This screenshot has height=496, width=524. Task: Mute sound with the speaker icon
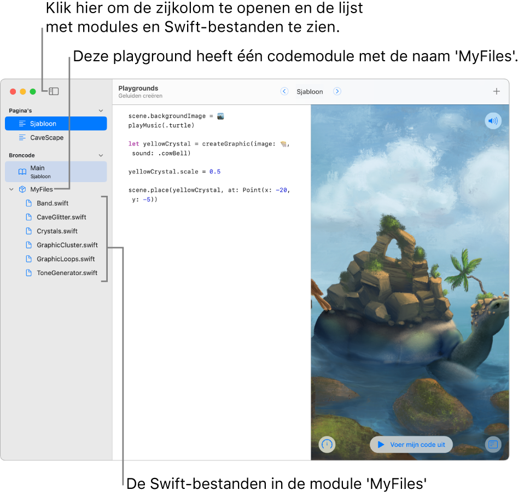493,121
